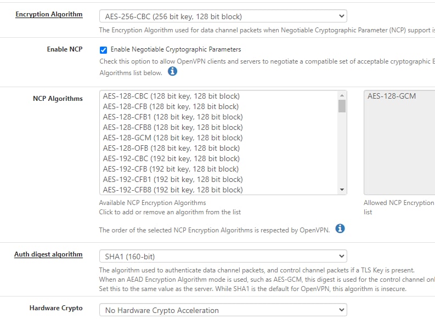
Task: Click the algorithms list scrollbar thumb
Action: point(342,106)
